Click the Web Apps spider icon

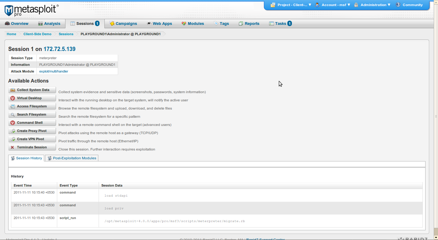click(149, 23)
